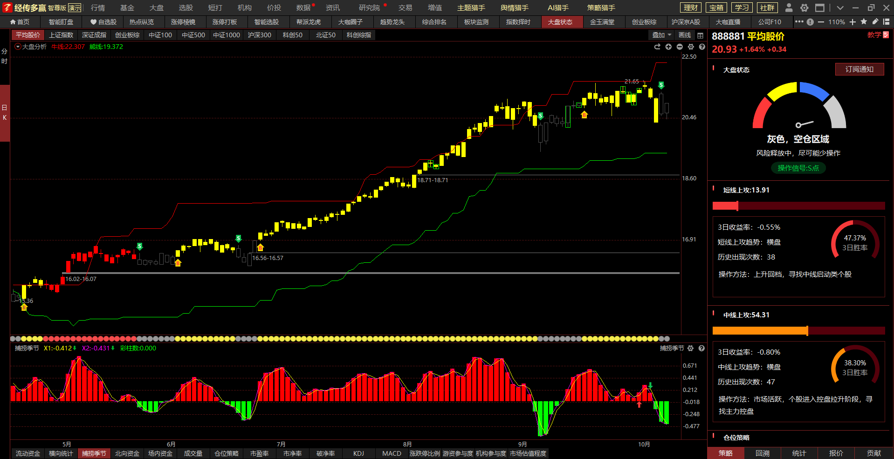Click the chart zoom-in plus icon
The image size is (894, 459).
click(668, 47)
